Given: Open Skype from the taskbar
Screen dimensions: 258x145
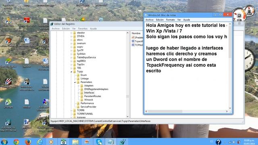Looking at the screenshot, I should click(99, 142).
